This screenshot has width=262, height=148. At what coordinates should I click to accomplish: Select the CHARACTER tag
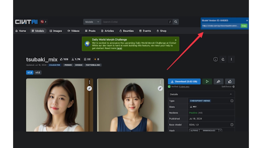(x=55, y=65)
